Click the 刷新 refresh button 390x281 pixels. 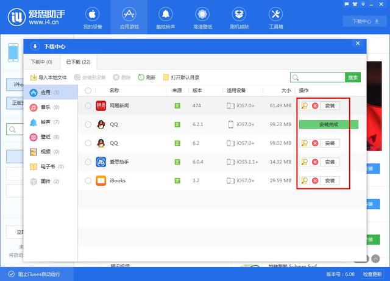(147, 77)
